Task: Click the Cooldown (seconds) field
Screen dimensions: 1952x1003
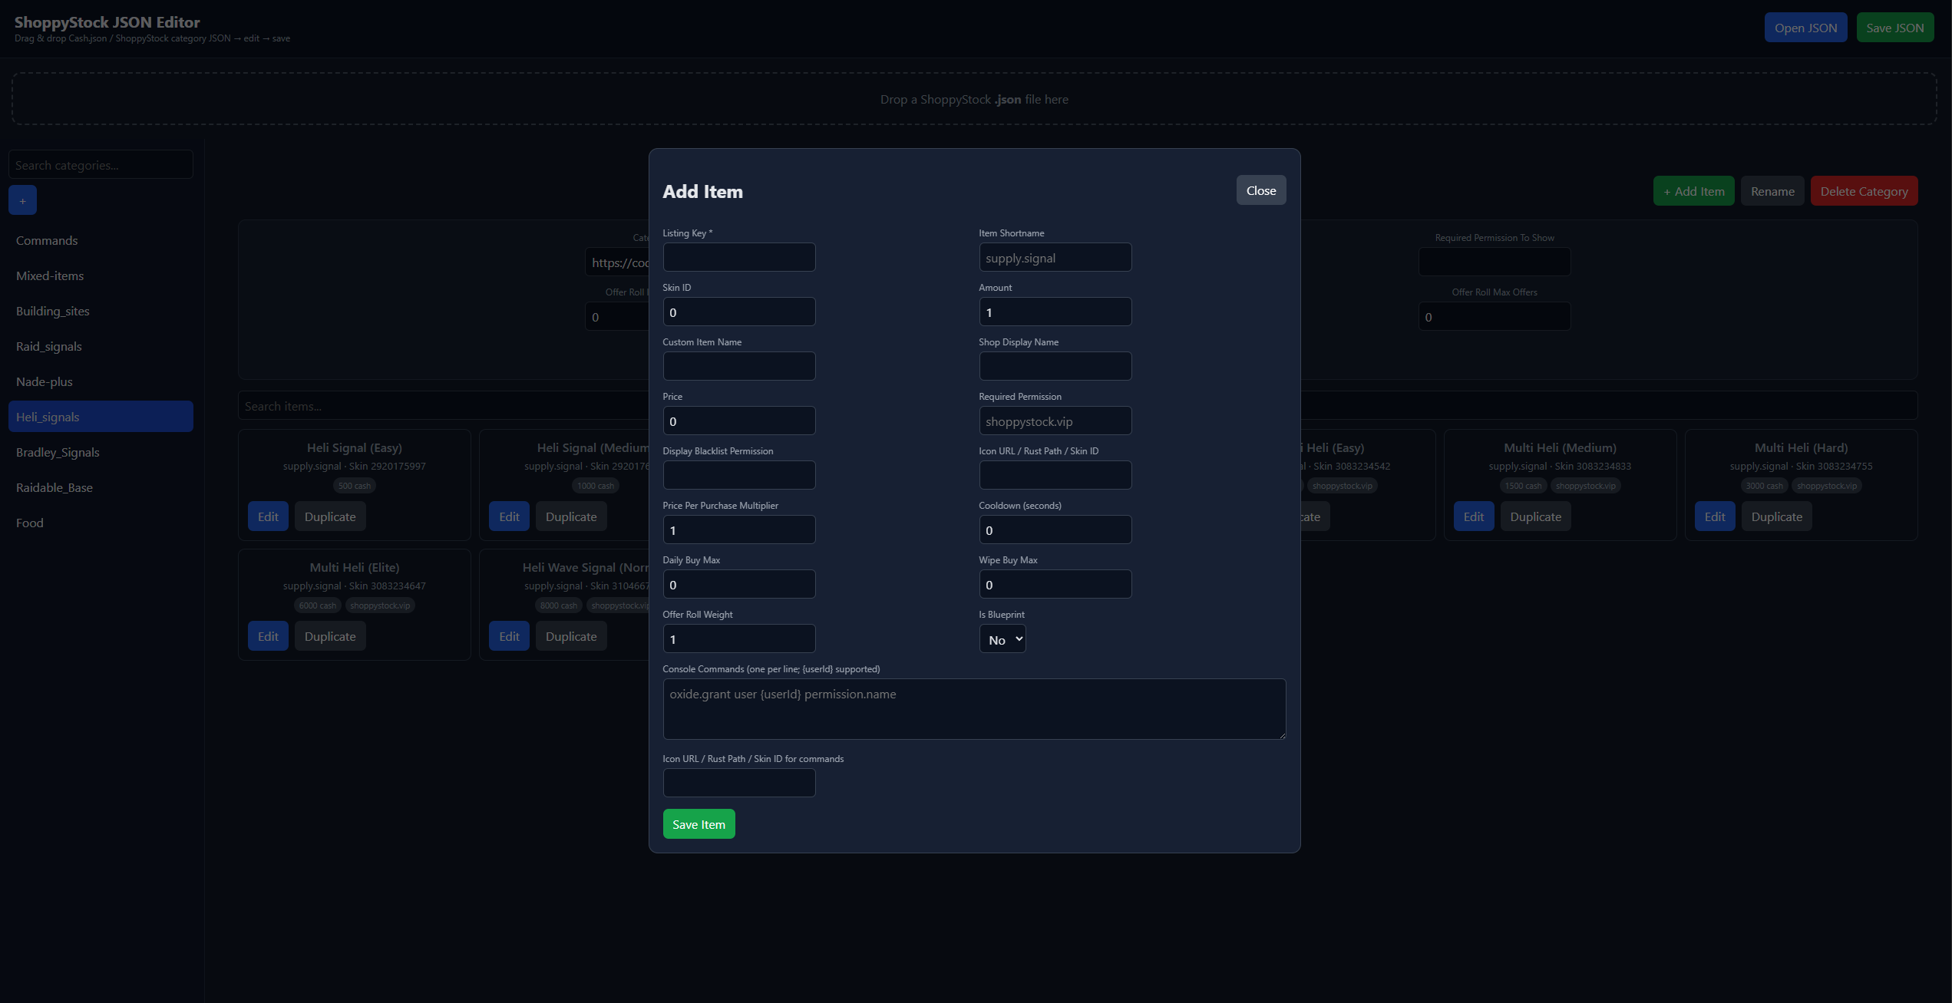Action: [1055, 530]
